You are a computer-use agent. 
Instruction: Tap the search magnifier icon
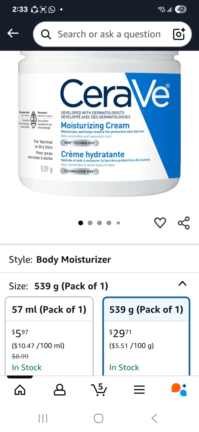(46, 34)
